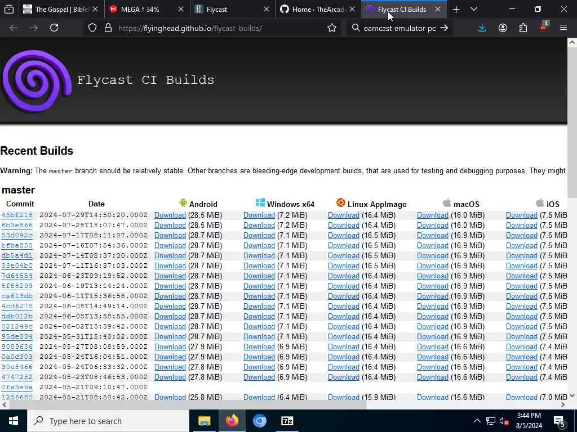
Task: Open commit 45bf218 link
Action: (17, 215)
